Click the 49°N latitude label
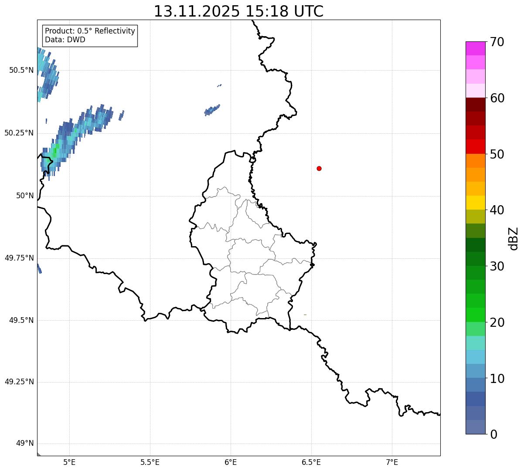This screenshot has height=471, width=524. 25,444
